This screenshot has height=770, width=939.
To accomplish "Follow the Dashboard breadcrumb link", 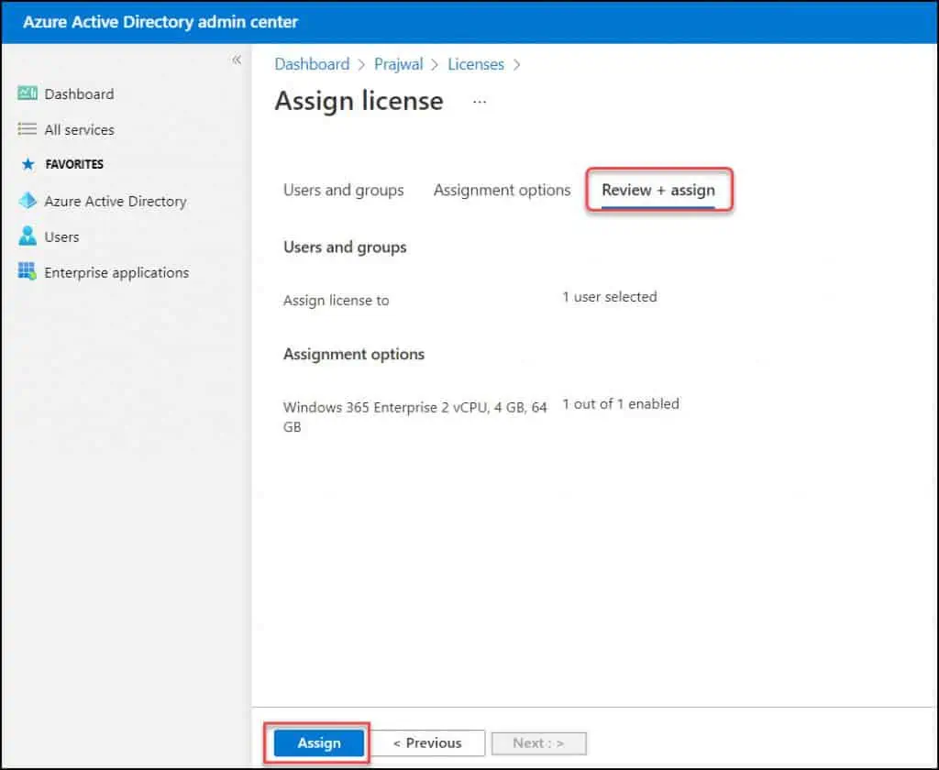I will tap(312, 64).
